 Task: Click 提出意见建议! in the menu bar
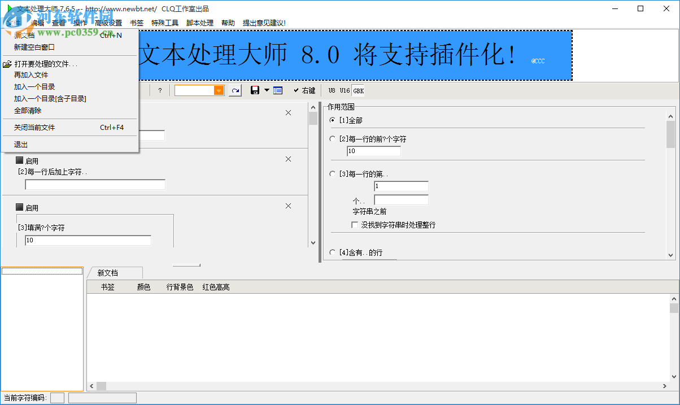coord(263,23)
